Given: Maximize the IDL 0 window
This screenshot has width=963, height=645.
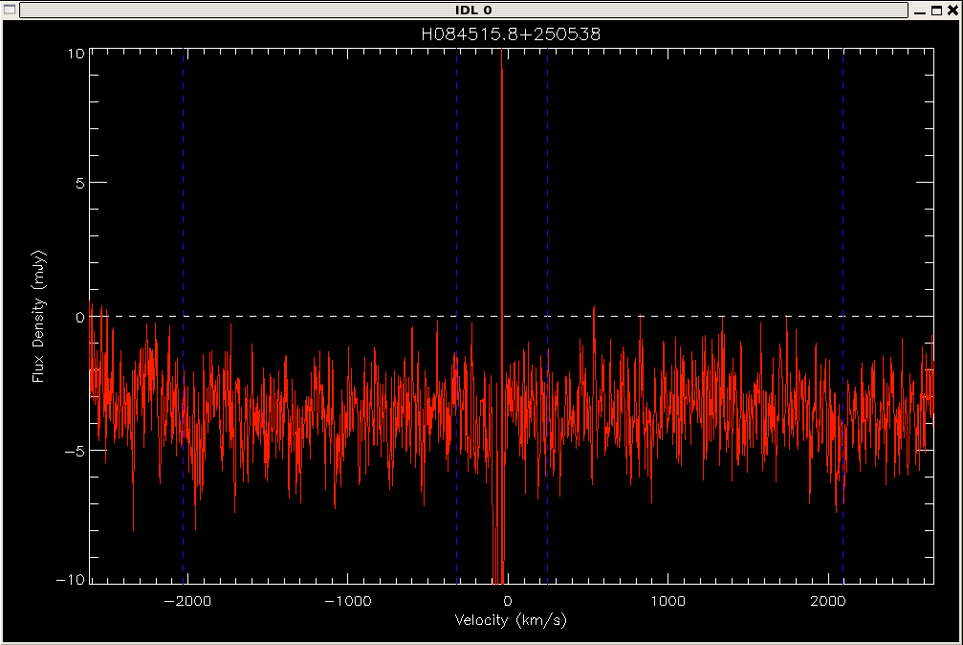Looking at the screenshot, I should [936, 11].
